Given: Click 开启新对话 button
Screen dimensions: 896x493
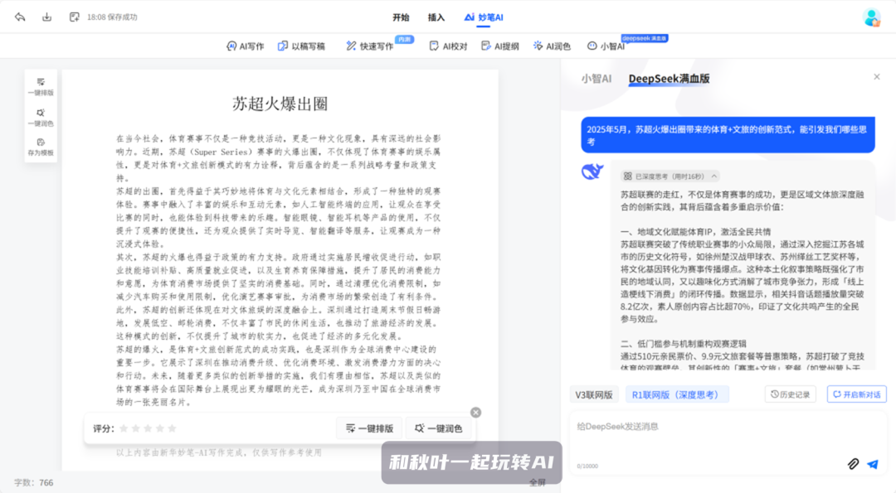Looking at the screenshot, I should tap(856, 394).
